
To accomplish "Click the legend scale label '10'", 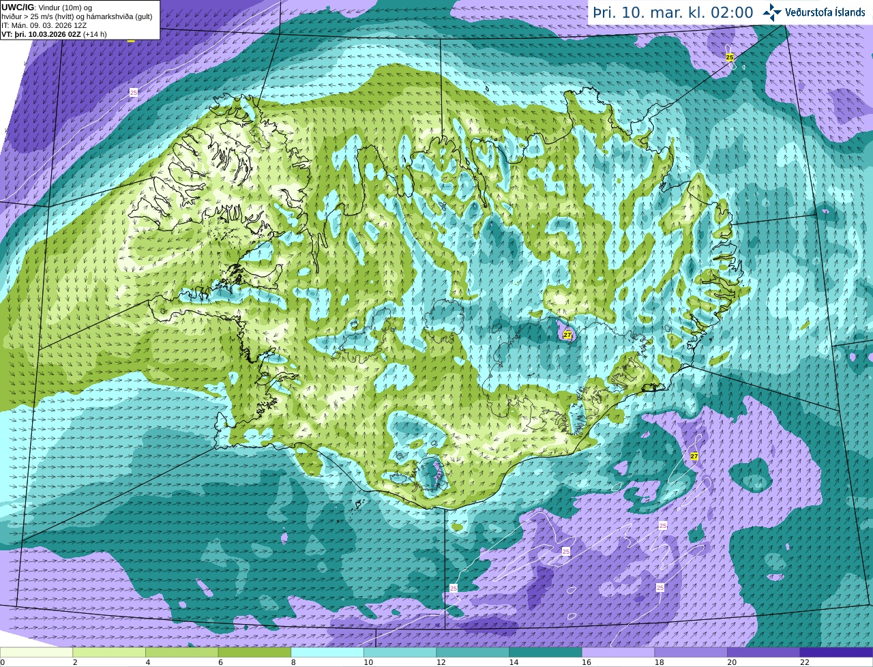I will point(368,662).
